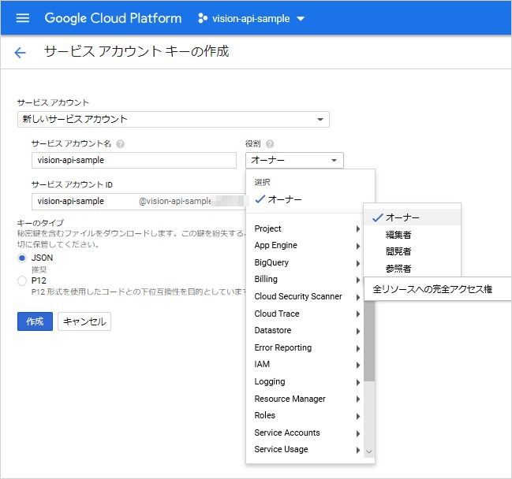Click the project hexagon icon beside vision-api-sample

203,18
